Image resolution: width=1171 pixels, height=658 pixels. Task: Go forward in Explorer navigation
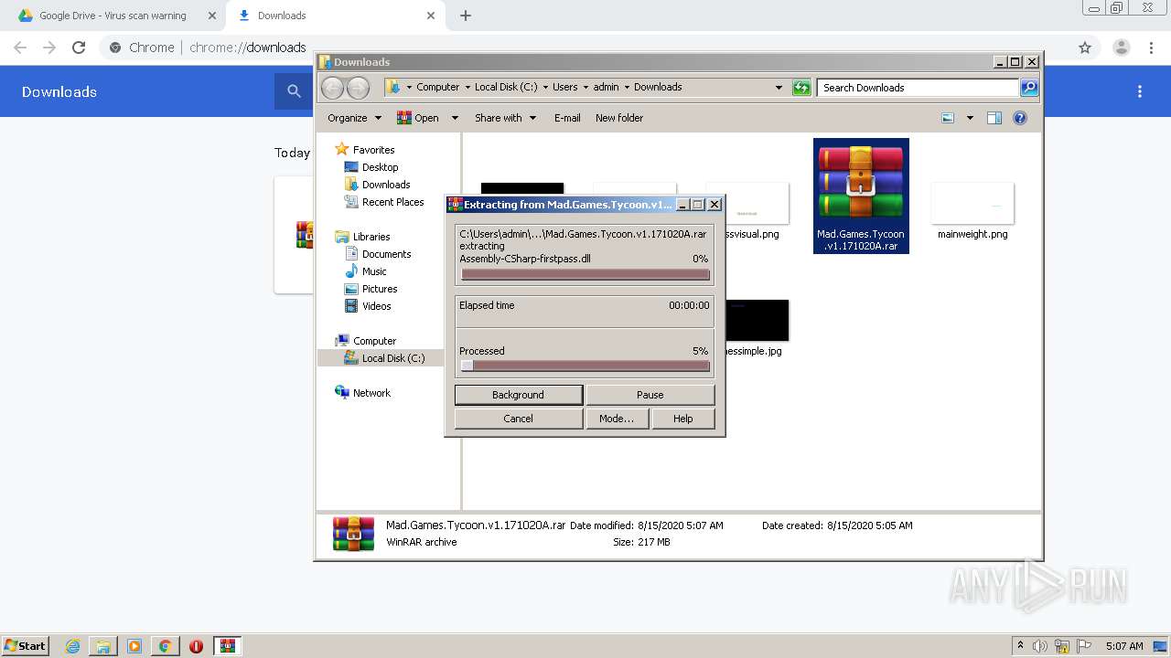pyautogui.click(x=358, y=88)
